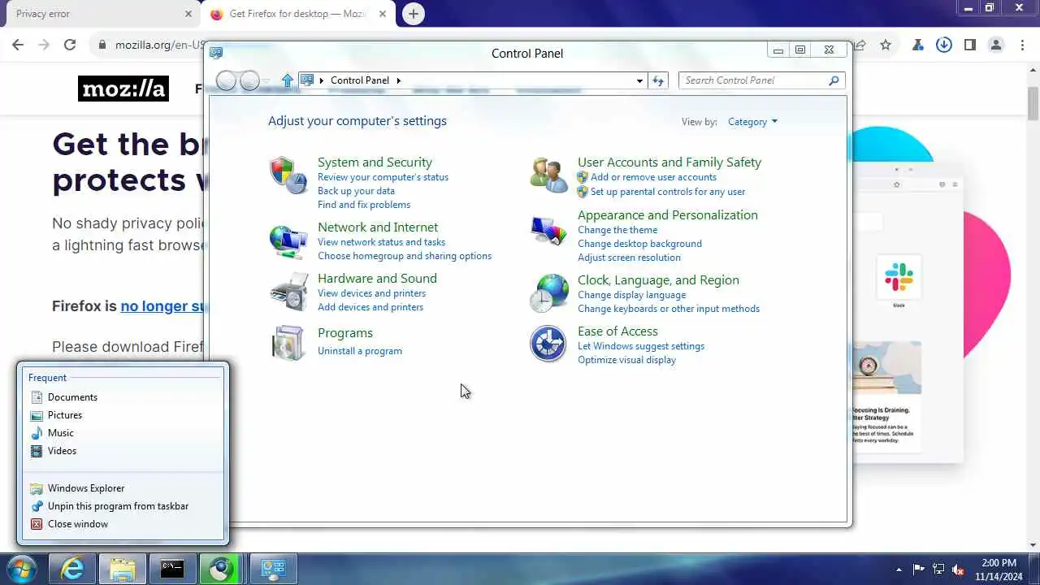Image resolution: width=1040 pixels, height=585 pixels.
Task: Click the search magnifier in Control Panel
Action: pos(834,80)
